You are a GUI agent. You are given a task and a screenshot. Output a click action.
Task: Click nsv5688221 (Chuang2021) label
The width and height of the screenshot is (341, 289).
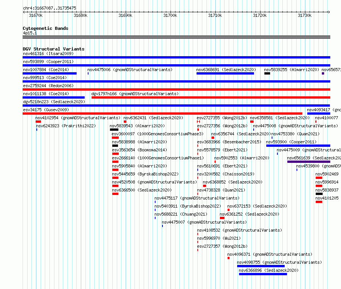pos(181,214)
